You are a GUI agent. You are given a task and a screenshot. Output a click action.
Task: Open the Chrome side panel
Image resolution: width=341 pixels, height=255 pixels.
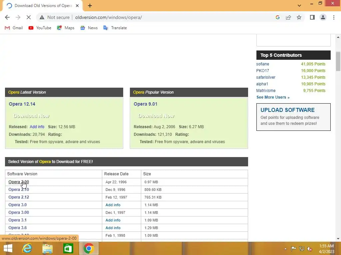coord(312,17)
